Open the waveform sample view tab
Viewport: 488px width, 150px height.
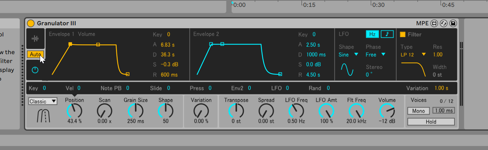35,39
